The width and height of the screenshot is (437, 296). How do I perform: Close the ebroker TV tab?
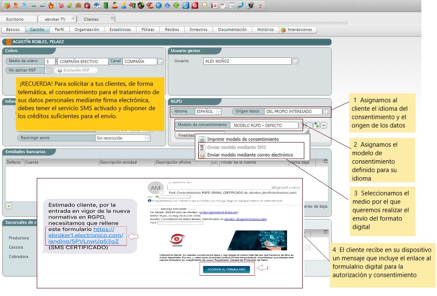click(73, 18)
